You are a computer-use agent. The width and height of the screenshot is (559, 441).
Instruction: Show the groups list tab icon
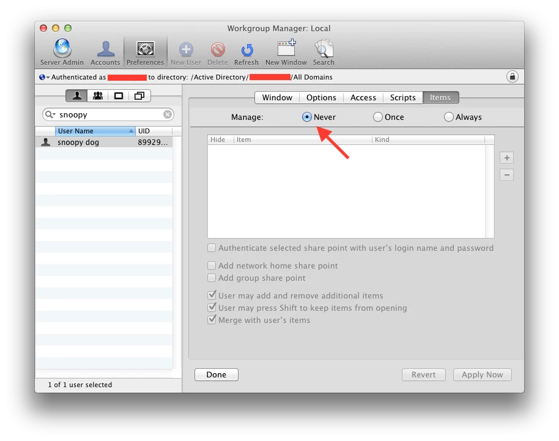[98, 95]
